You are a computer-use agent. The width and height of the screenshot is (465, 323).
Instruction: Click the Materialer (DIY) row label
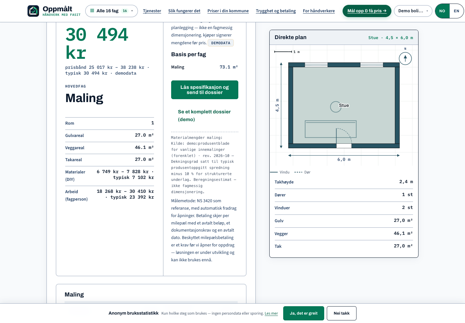pos(75,176)
